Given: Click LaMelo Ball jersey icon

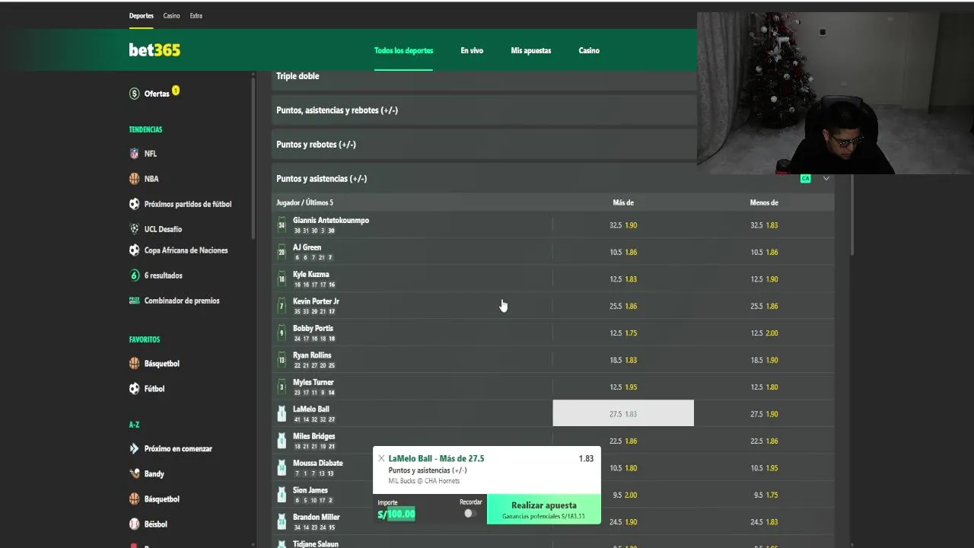Looking at the screenshot, I should (x=282, y=414).
